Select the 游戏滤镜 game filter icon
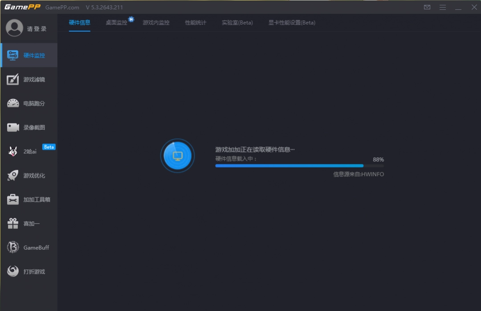Viewport: 481px width, 311px height. 29,79
